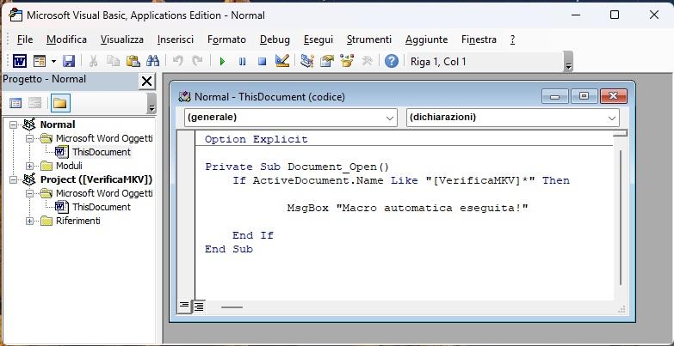Screen dimensions: 674x346
Task: Open the Formato menu
Action: pos(226,39)
